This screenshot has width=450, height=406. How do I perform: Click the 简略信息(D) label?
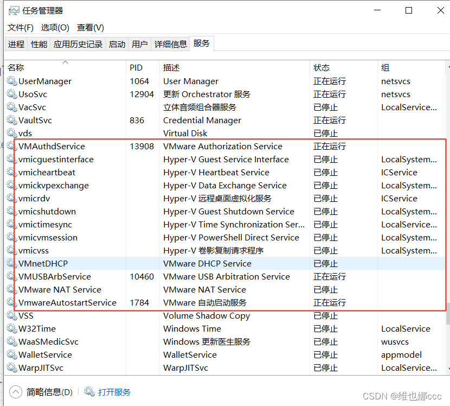pyautogui.click(x=49, y=392)
